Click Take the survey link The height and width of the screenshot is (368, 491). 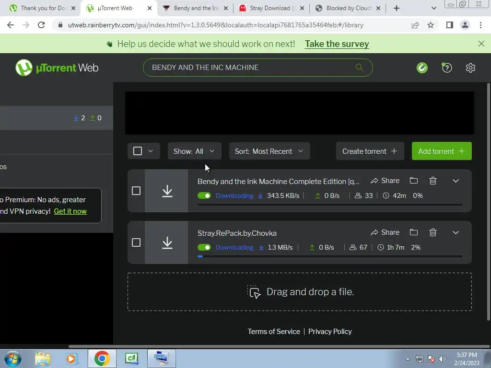337,44
